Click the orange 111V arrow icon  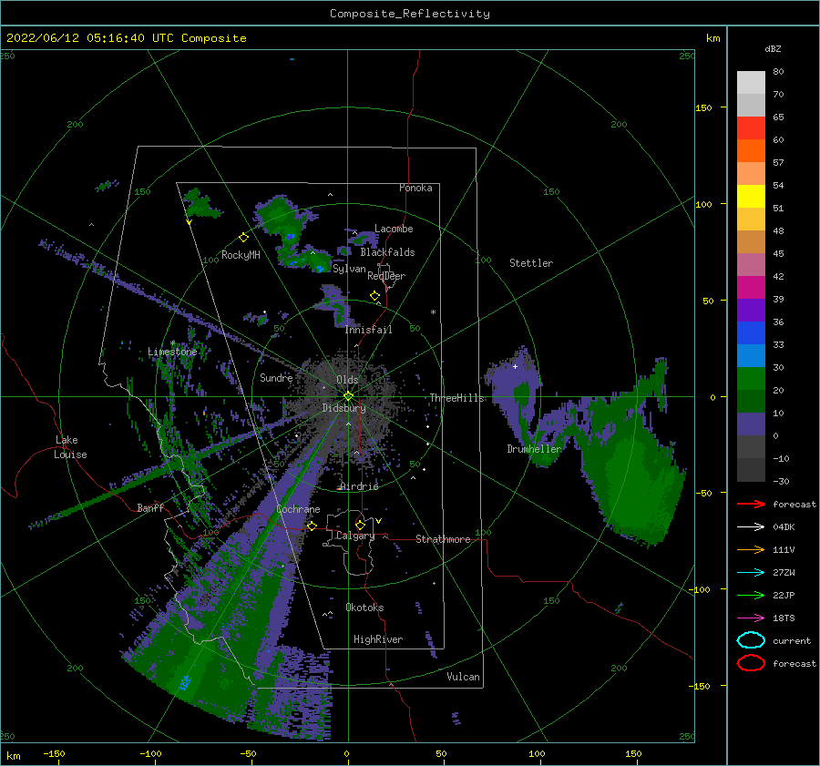coord(751,549)
